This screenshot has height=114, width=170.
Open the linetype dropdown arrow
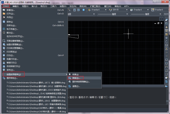point(127,14)
